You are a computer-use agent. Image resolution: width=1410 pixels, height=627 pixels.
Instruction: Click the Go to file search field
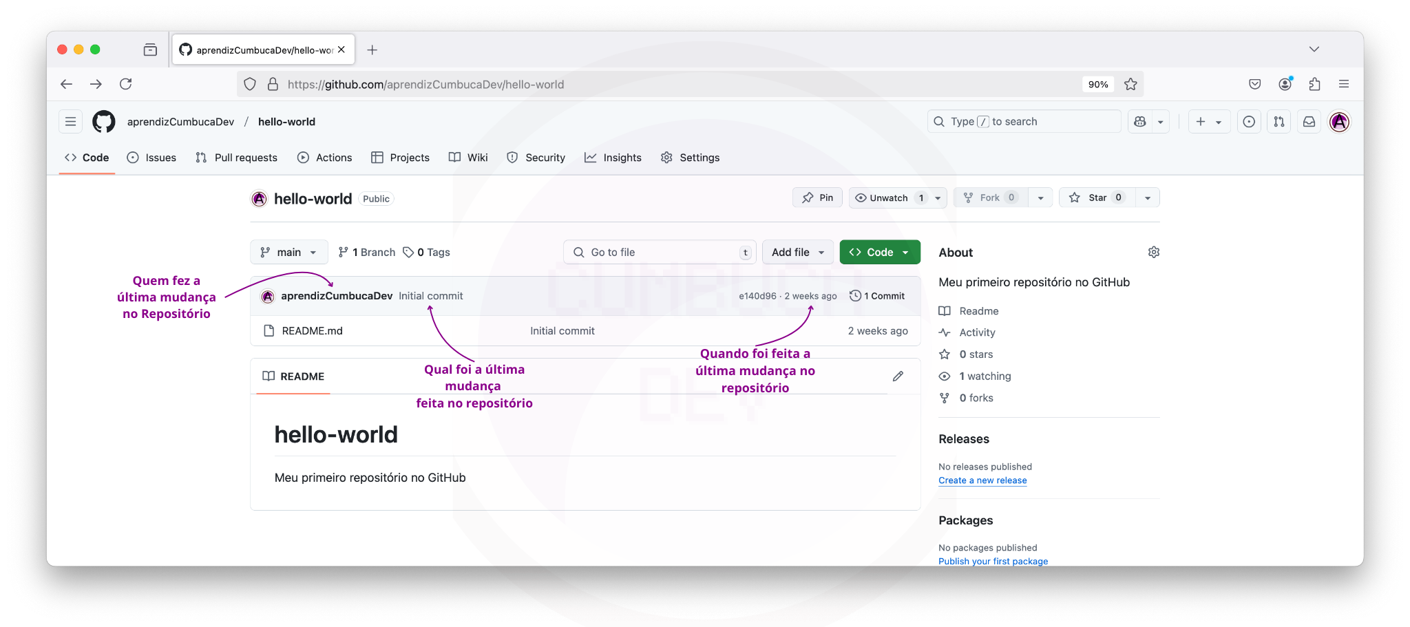click(659, 252)
